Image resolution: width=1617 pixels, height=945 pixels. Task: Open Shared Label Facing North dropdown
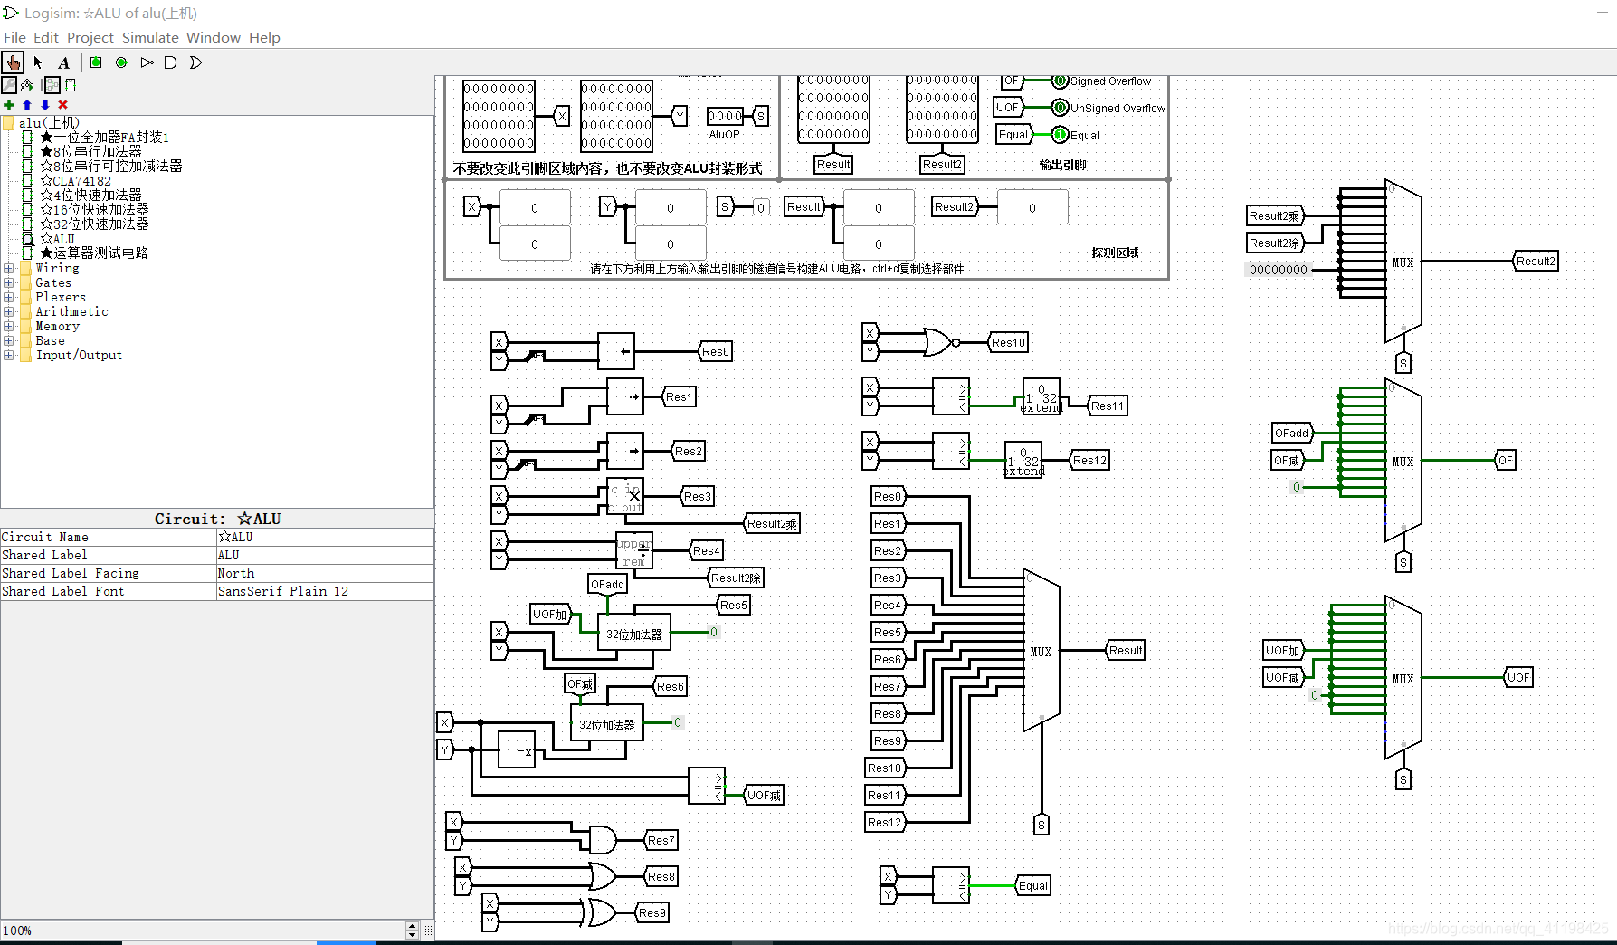[x=324, y=573]
